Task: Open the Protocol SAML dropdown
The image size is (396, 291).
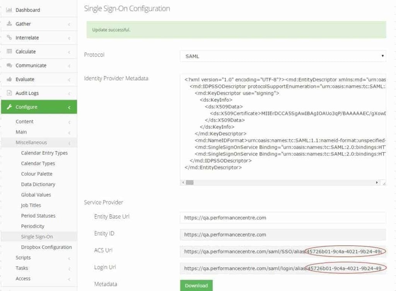Action: [x=283, y=56]
